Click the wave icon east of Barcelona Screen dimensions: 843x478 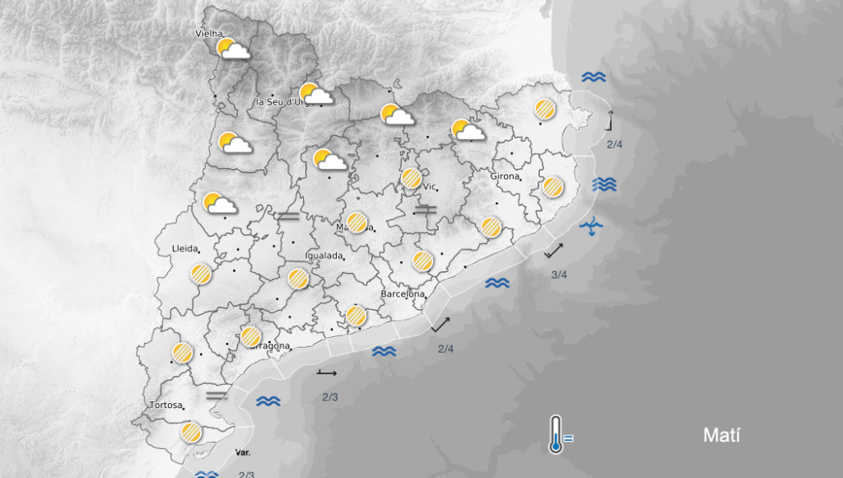click(496, 284)
